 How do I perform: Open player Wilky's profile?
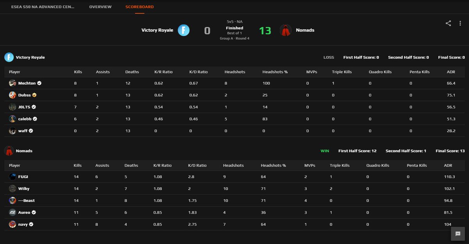24,189
